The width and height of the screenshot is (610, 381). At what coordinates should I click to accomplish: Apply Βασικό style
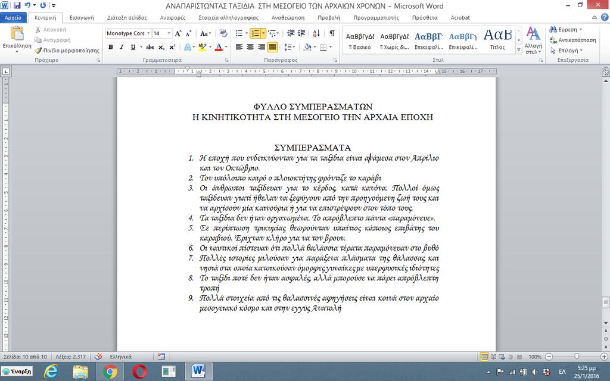click(x=360, y=40)
